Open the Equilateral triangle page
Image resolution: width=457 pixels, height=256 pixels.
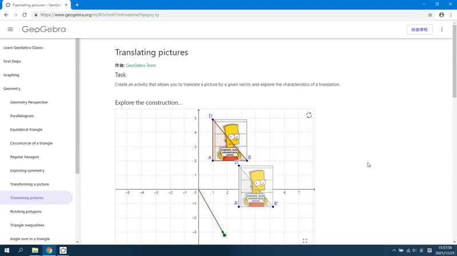coord(26,130)
